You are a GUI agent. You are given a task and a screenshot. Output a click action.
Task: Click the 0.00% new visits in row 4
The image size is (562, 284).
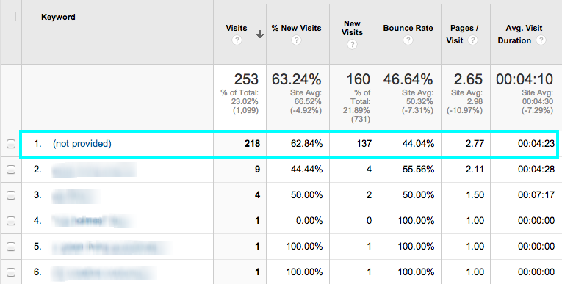[309, 221]
